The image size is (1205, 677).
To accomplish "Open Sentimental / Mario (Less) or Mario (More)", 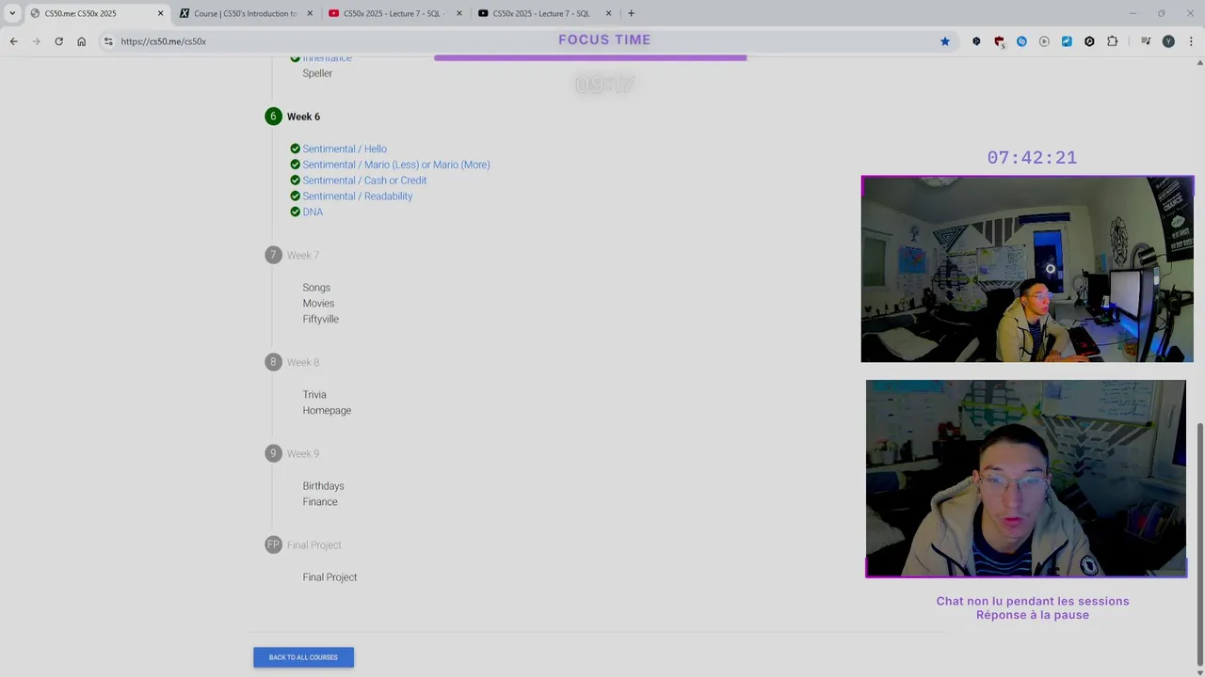I will (x=396, y=165).
